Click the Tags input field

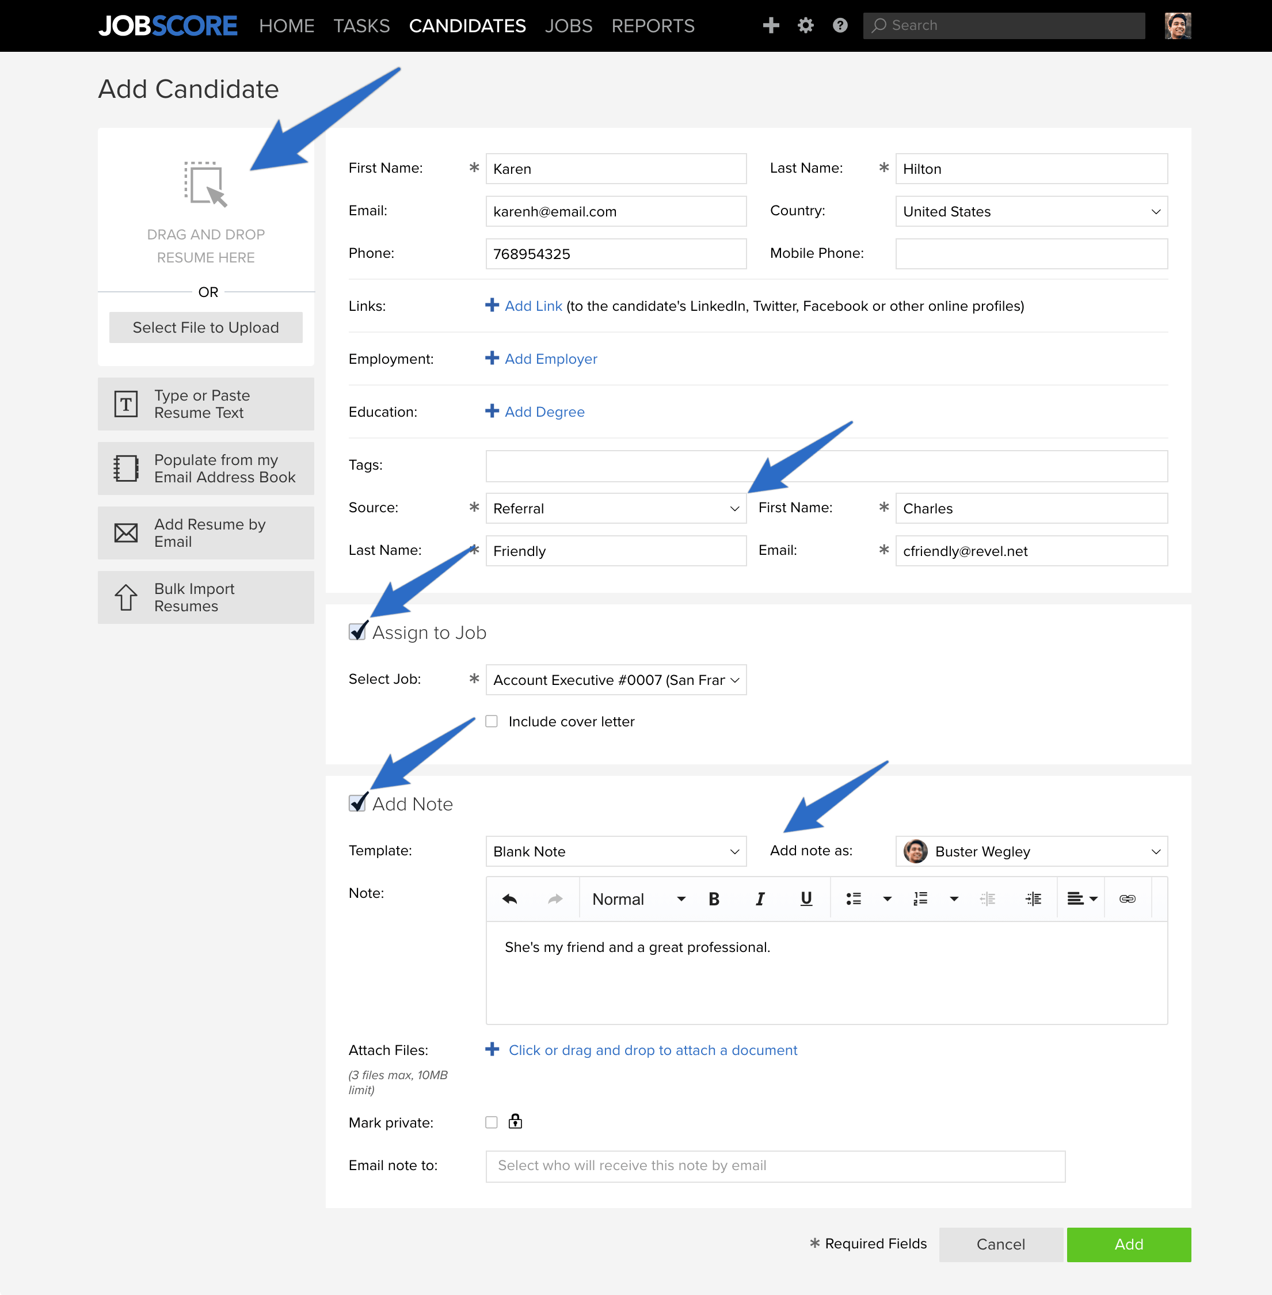pyautogui.click(x=827, y=466)
